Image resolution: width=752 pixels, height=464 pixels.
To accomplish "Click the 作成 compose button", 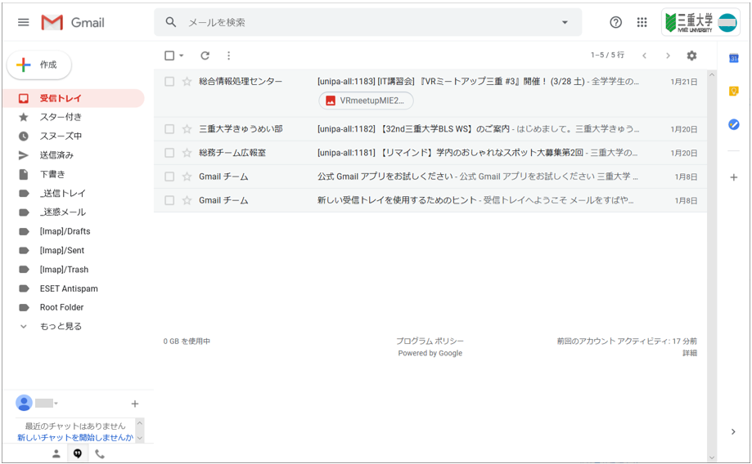I will click(39, 65).
